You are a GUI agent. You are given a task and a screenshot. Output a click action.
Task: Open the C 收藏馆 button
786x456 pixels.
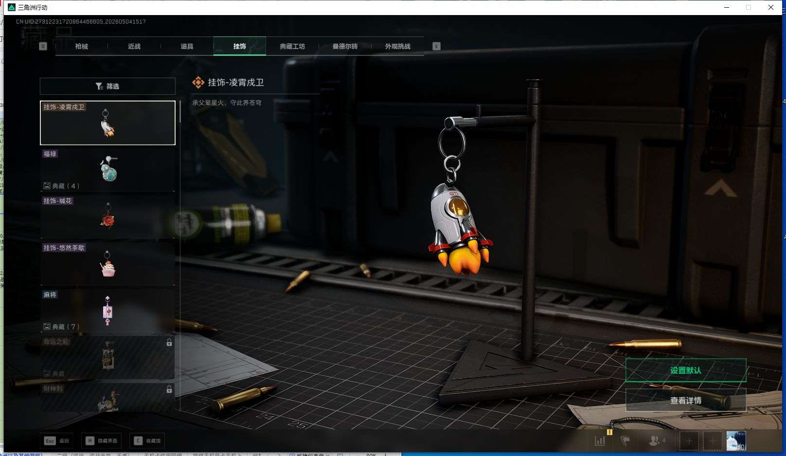(x=147, y=440)
